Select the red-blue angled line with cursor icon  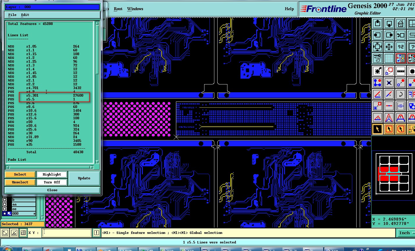point(377,94)
